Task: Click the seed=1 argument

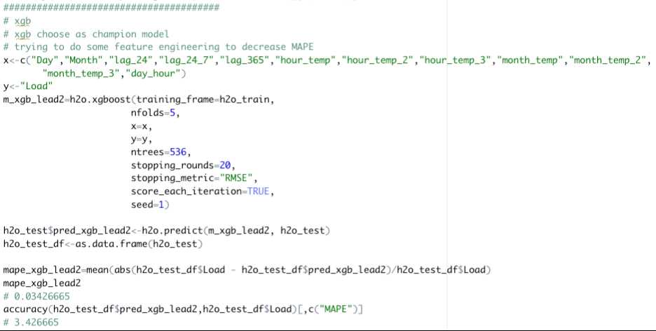Action: (x=150, y=204)
